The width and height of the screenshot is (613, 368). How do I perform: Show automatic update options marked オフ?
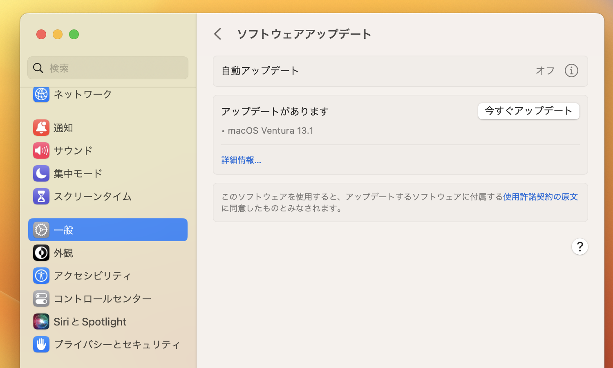pyautogui.click(x=545, y=71)
